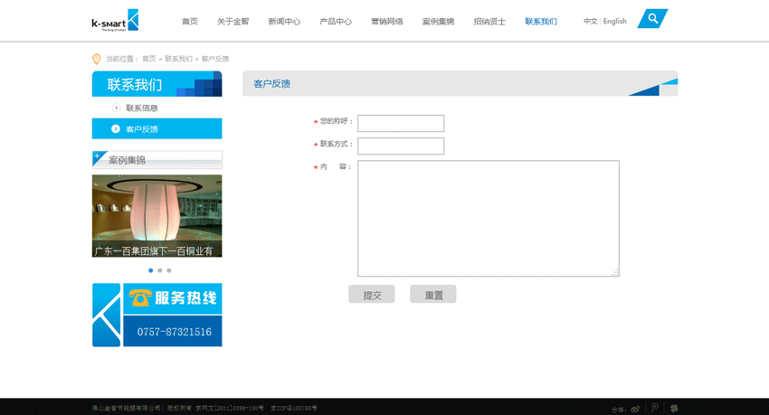Click arrow icon beside 联系信息
Screen dimensions: 769x415
(116, 108)
